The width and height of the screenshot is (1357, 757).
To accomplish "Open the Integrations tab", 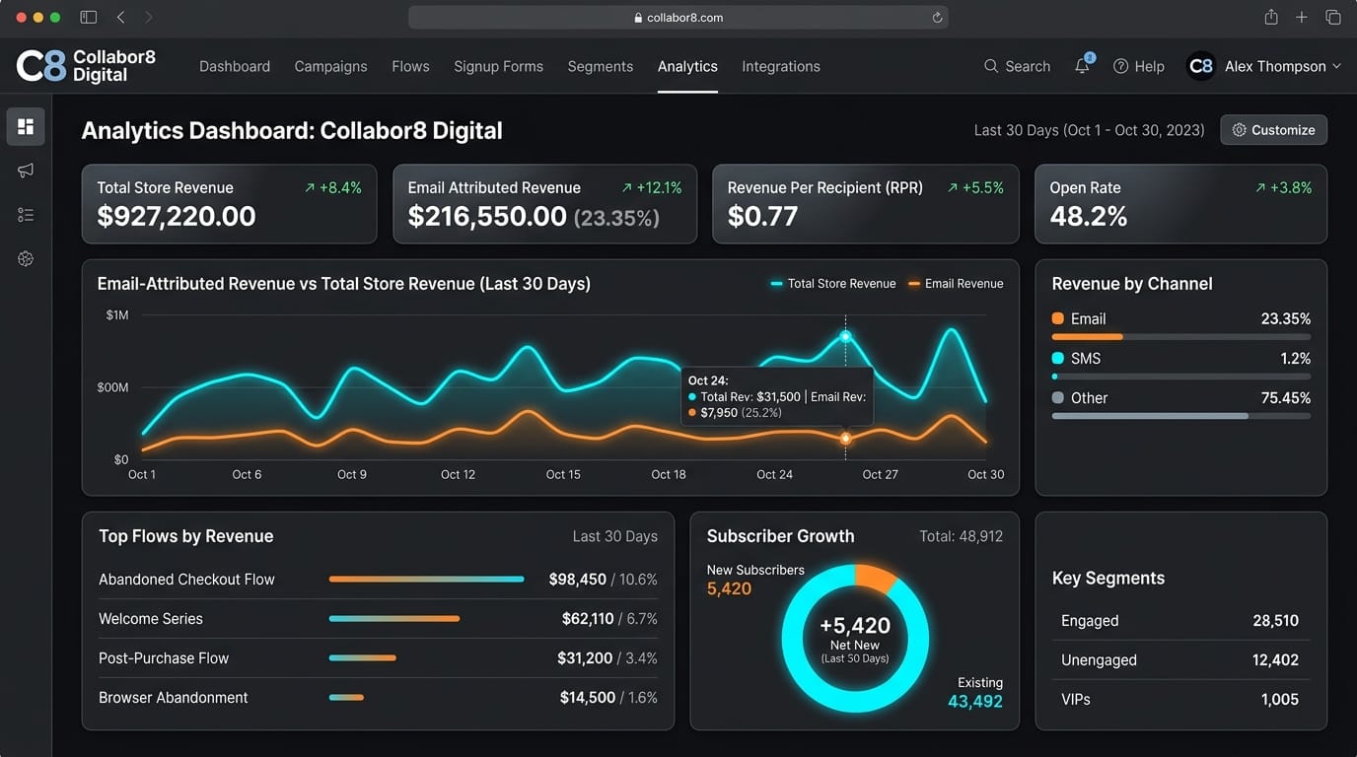I will (x=781, y=66).
